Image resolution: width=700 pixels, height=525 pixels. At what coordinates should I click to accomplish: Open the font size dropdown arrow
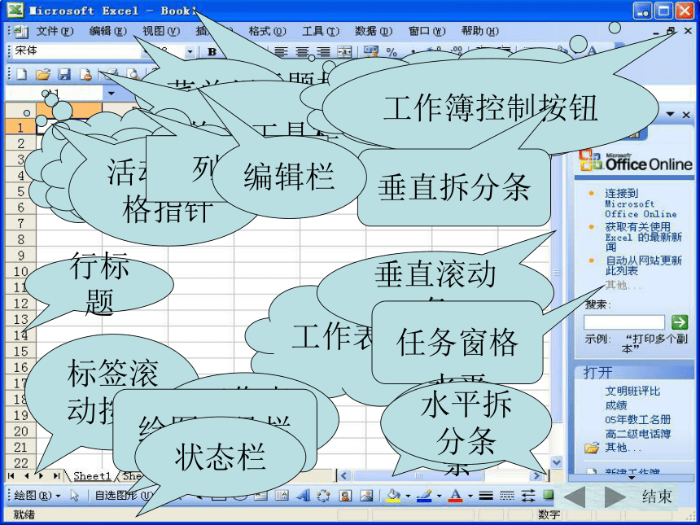190,52
